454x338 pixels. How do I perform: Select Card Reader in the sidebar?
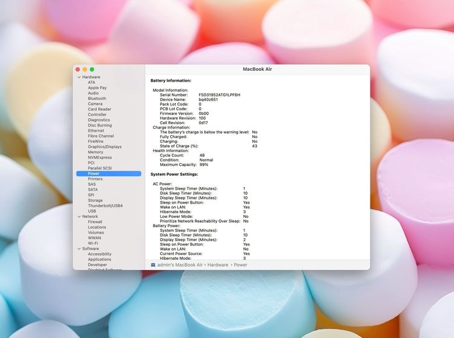click(x=100, y=109)
